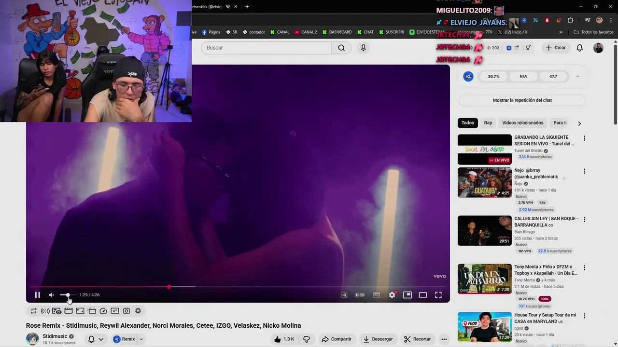Viewport: 618px width, 347px height.
Task: Open more actions ellipsis beside Recortar
Action: (x=444, y=339)
